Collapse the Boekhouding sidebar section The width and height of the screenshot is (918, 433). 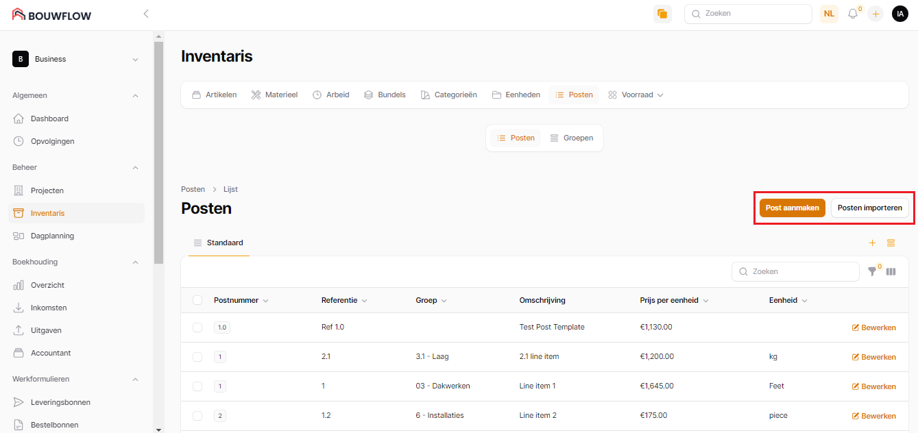pyautogui.click(x=135, y=262)
